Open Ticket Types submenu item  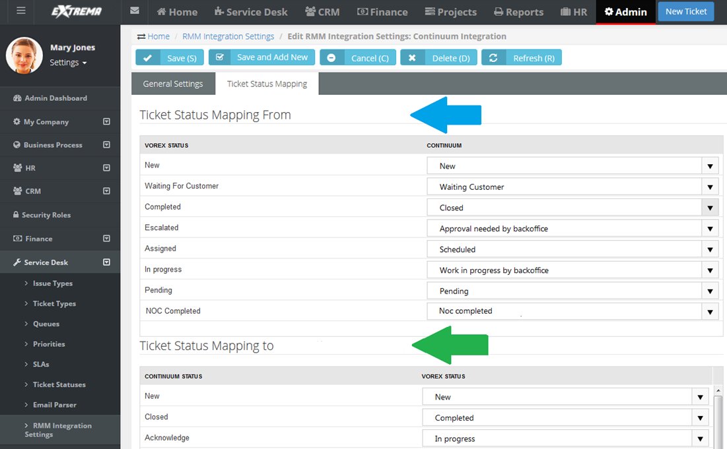[x=54, y=304]
